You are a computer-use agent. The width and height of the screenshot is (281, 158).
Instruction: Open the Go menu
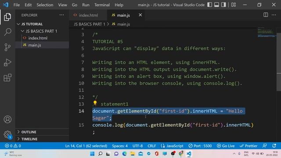click(75, 5)
